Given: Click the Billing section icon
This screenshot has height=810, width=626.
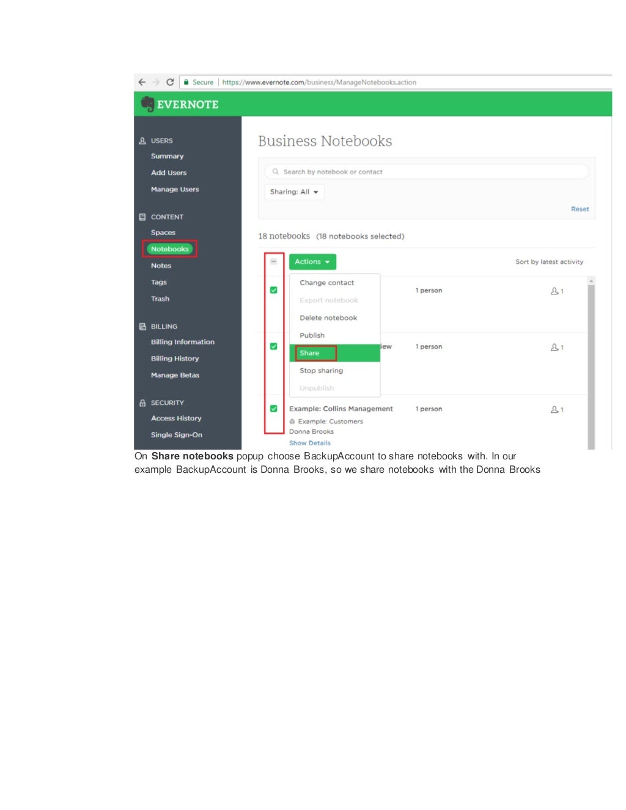Looking at the screenshot, I should pos(142,326).
